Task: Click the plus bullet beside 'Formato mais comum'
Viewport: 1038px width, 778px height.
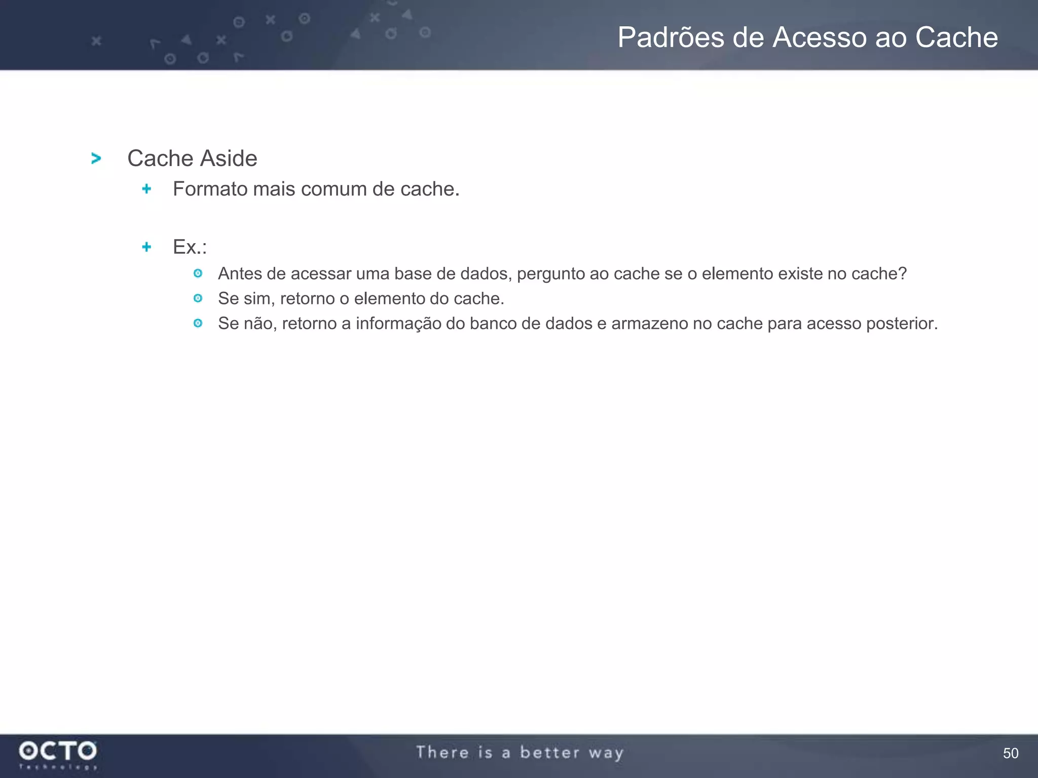Action: [146, 189]
